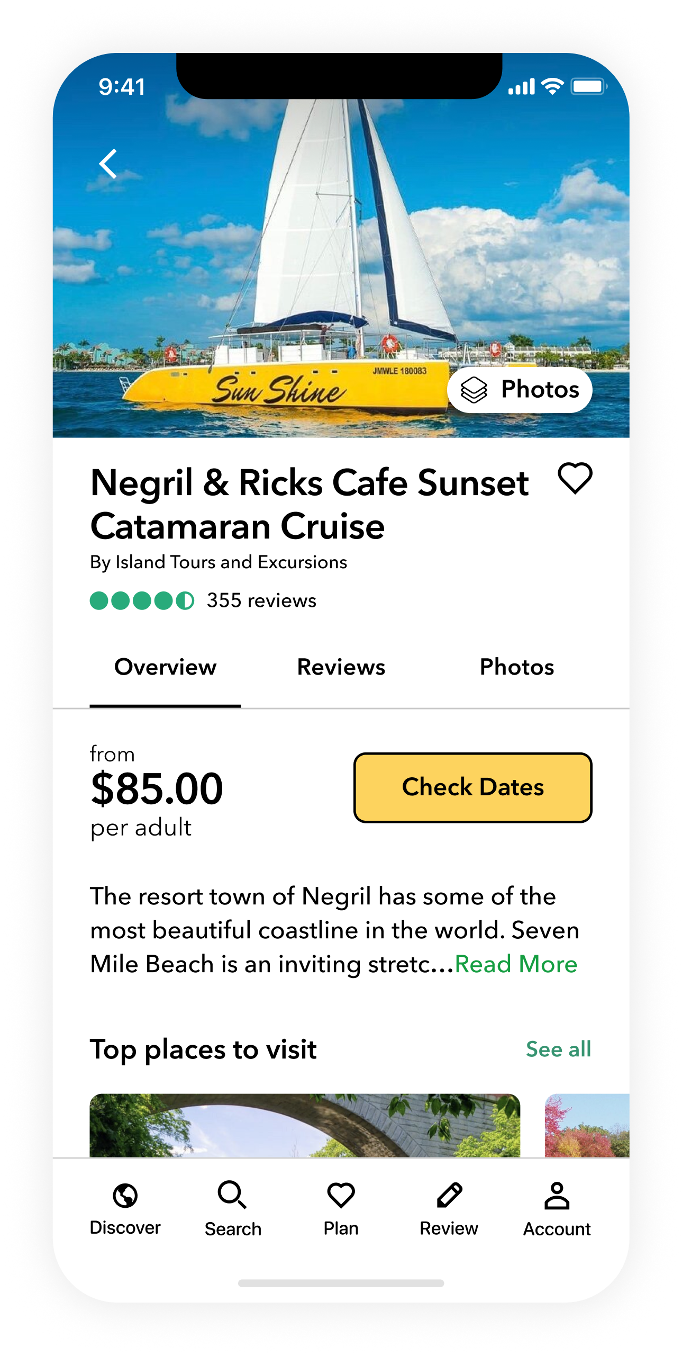Open the Photos tab
Image resolution: width=682 pixels, height=1355 pixels.
(x=516, y=667)
